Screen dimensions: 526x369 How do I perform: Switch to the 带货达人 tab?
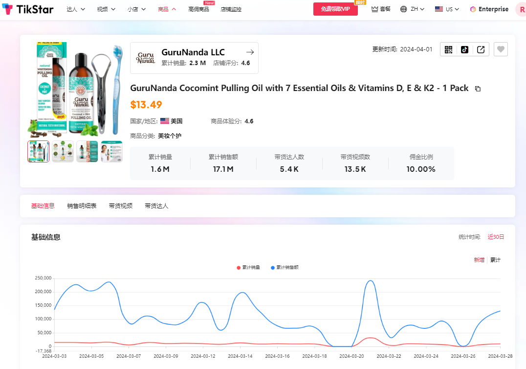coord(156,206)
